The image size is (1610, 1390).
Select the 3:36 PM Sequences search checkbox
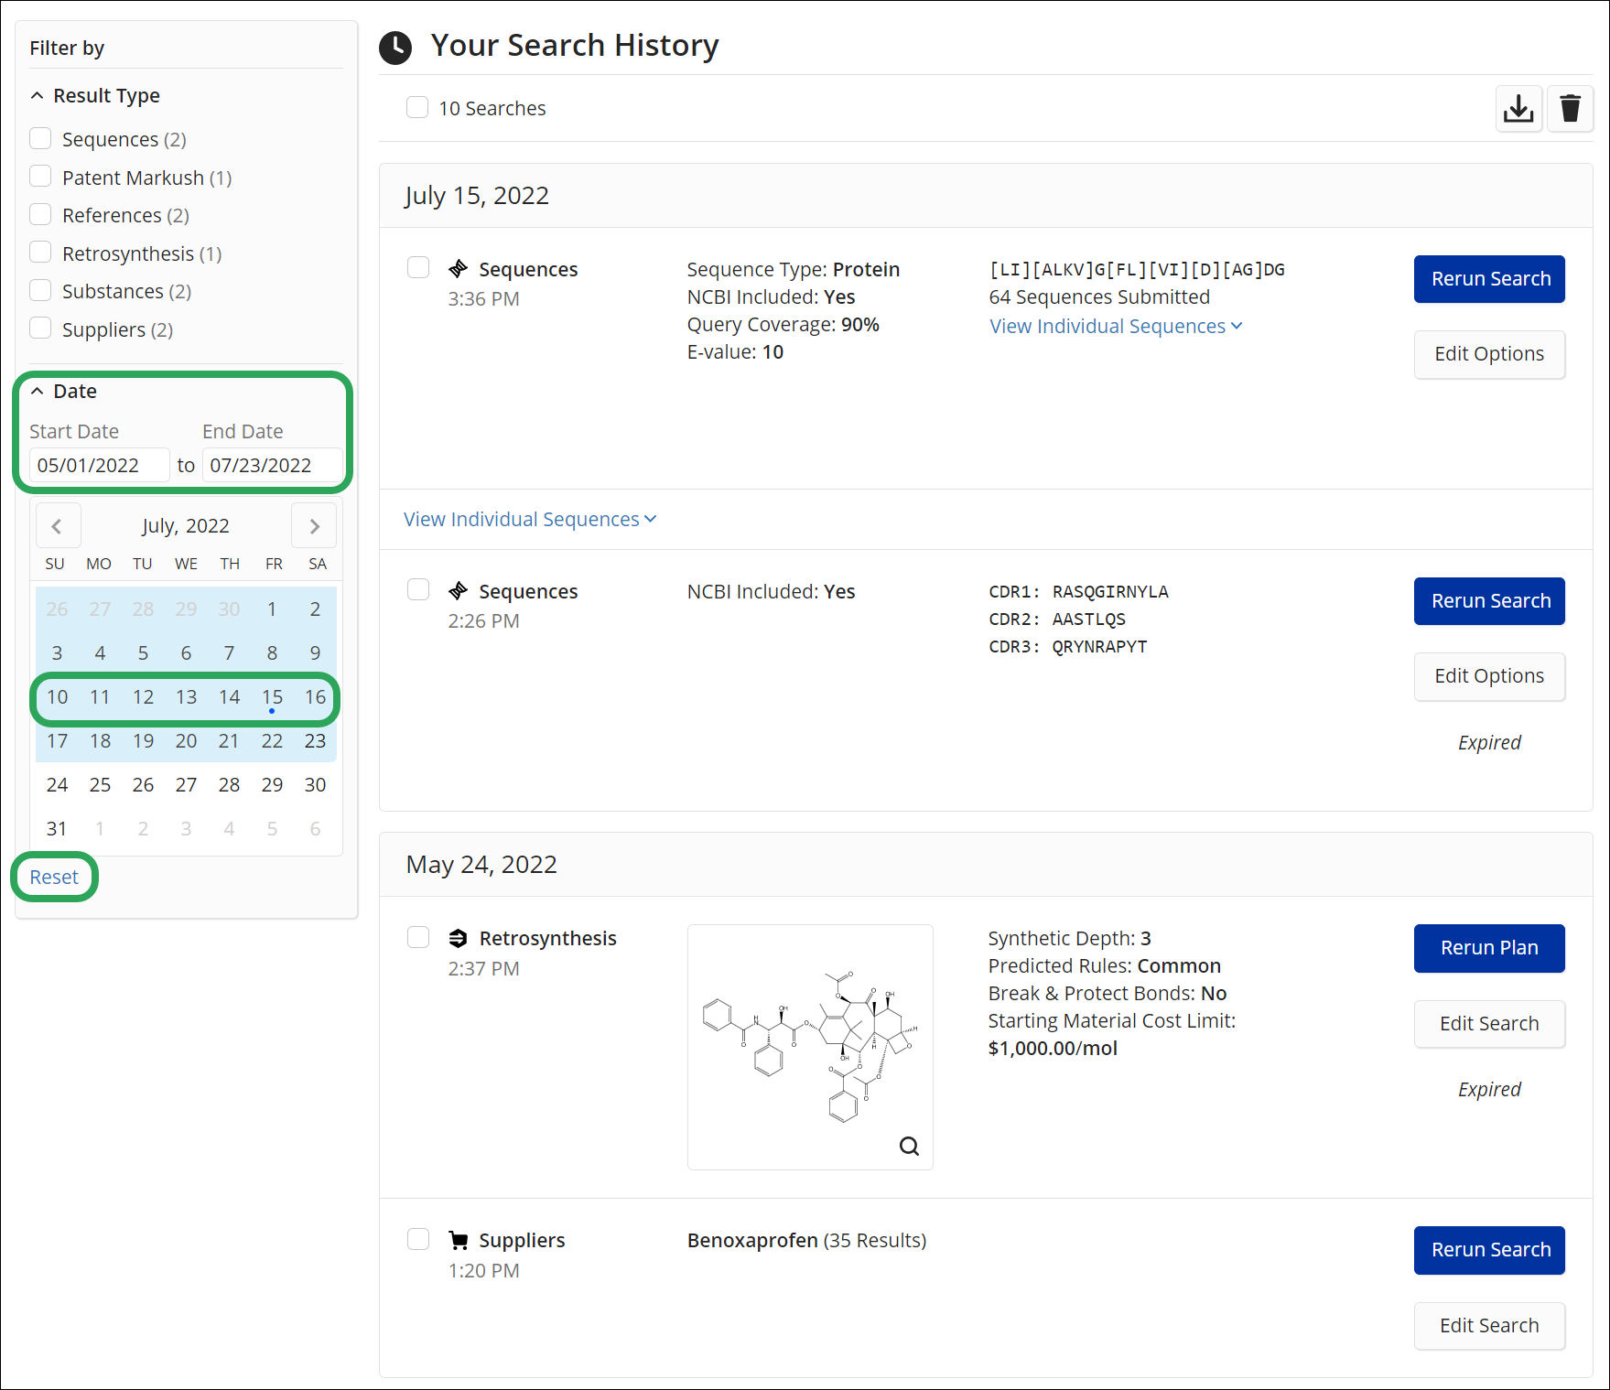(418, 267)
